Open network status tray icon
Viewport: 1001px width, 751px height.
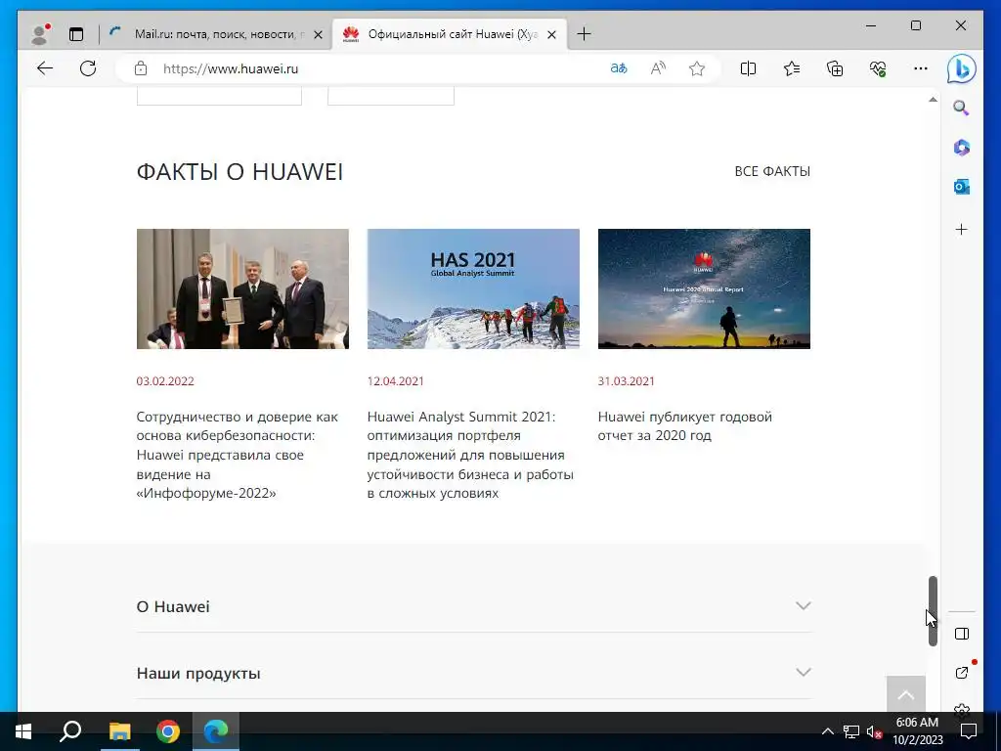[851, 731]
